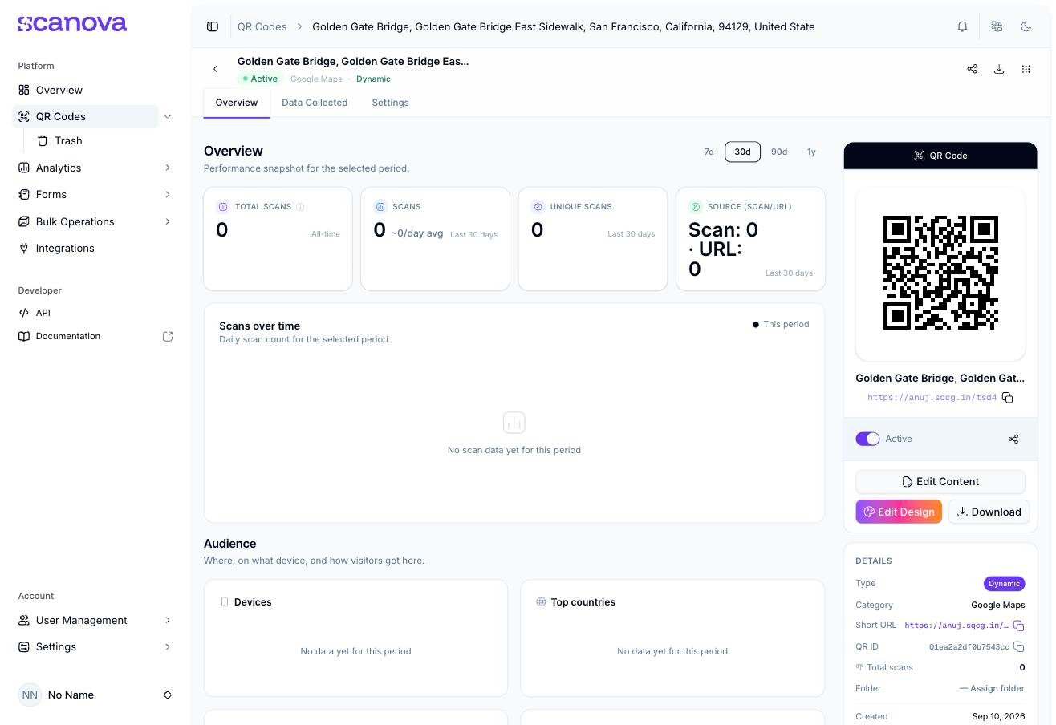Select the 30d period
This screenshot has height=725, width=1056.
point(742,152)
